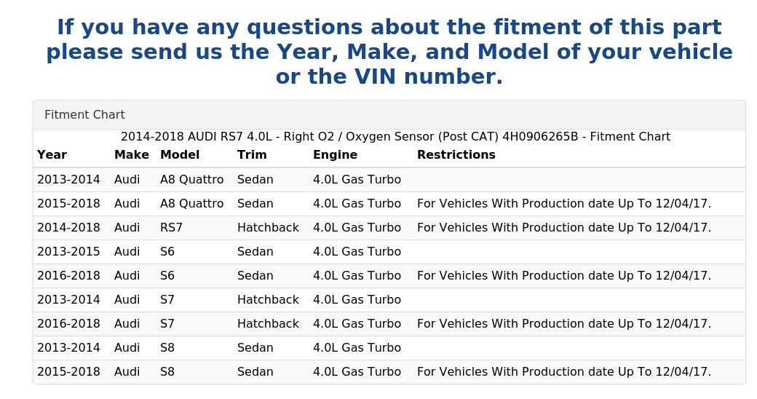Select the 2013-2014 A8 Quattro model cell
Image resolution: width=757 pixels, height=399 pixels.
click(191, 180)
